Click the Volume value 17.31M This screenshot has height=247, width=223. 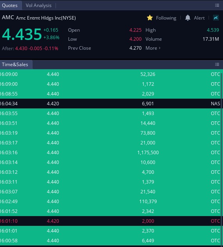coord(211,39)
